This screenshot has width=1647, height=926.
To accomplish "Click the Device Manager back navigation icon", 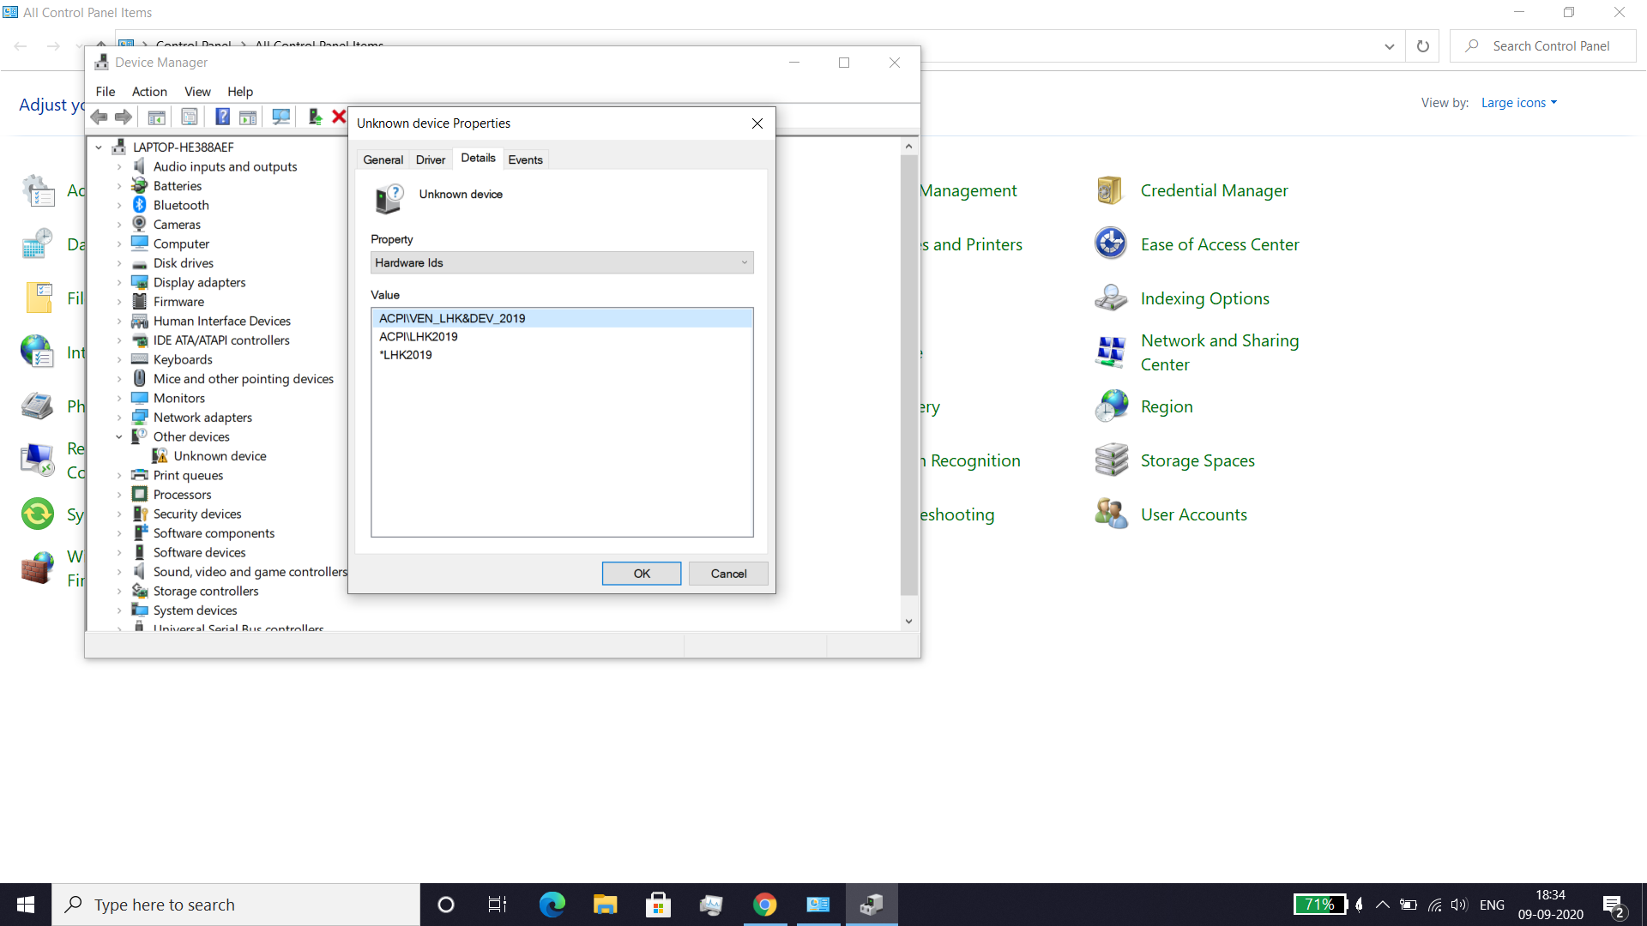I will (100, 117).
